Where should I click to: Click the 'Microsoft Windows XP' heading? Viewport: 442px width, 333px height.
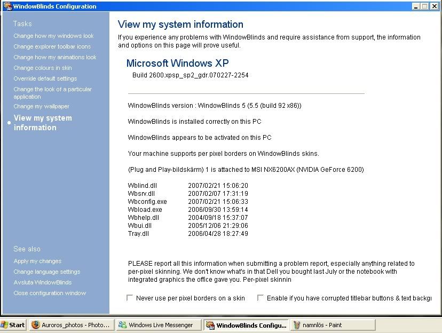177,63
